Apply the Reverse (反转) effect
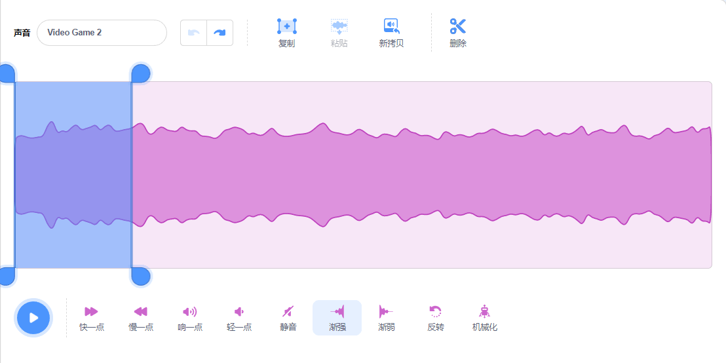Screen dimensions: 726x363 coord(435,312)
